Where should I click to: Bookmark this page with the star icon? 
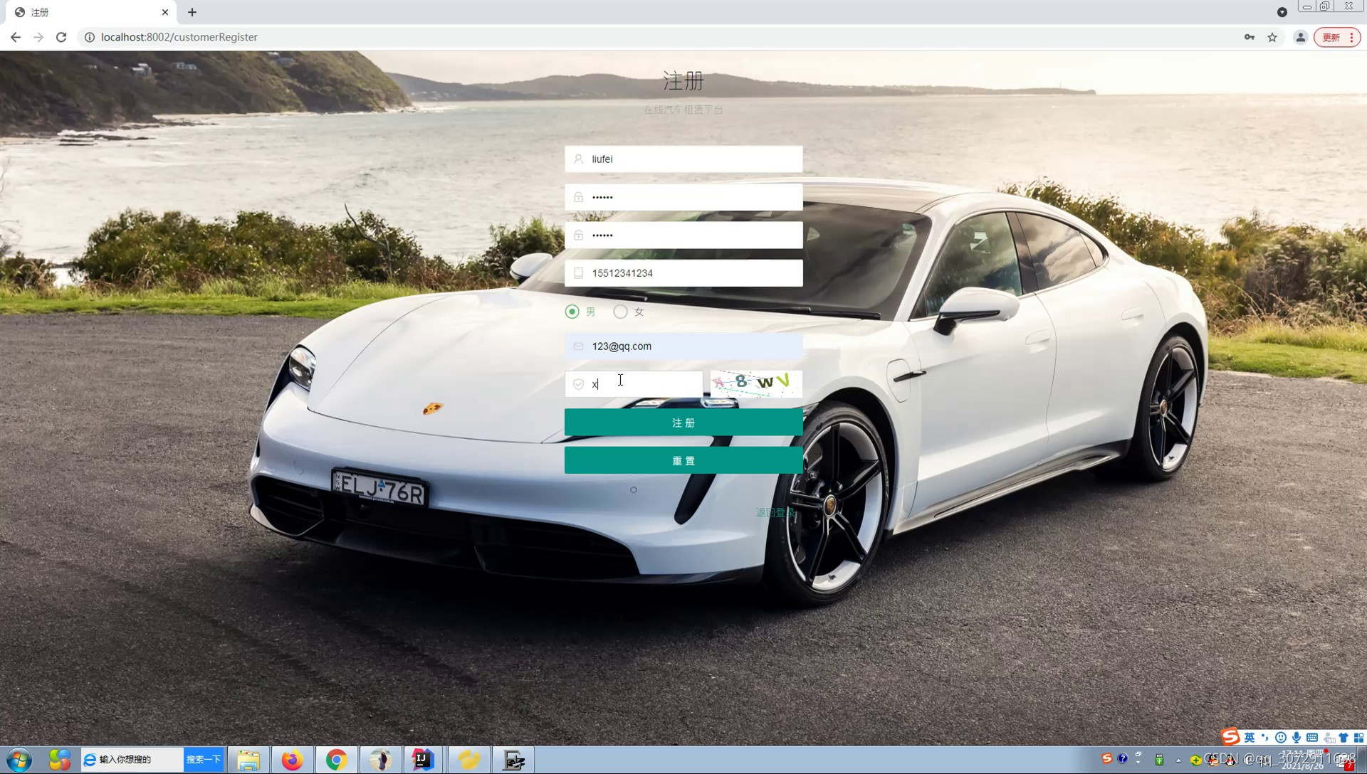coord(1272,37)
